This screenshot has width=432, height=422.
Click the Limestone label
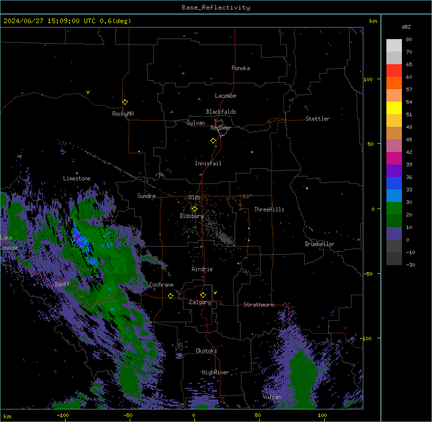coord(77,178)
